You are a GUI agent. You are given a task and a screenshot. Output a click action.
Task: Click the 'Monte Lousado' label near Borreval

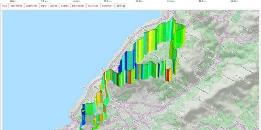click(229, 51)
